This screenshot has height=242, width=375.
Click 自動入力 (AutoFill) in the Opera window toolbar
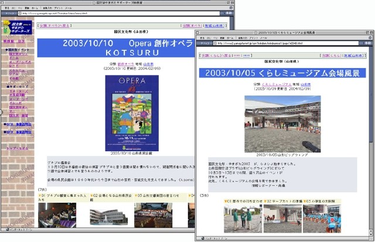(x=47, y=8)
